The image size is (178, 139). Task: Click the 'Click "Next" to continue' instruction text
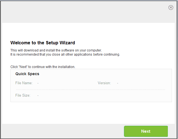click(43, 67)
